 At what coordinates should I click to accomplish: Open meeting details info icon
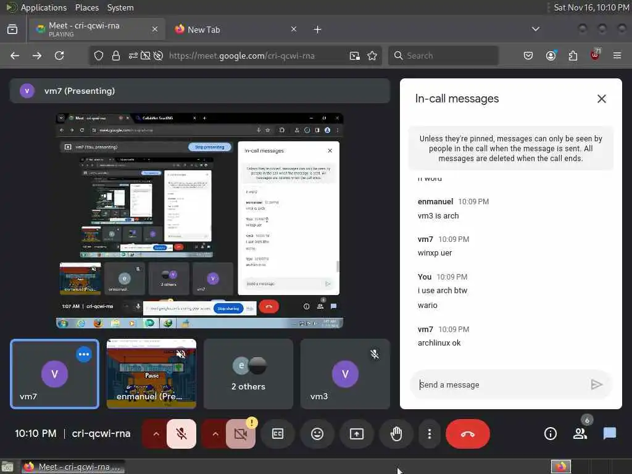coord(550,434)
